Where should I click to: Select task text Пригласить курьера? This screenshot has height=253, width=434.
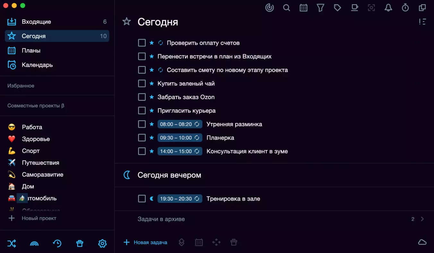click(187, 111)
